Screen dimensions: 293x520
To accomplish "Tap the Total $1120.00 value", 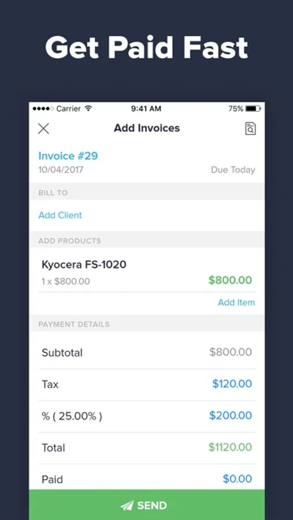I will click(230, 447).
